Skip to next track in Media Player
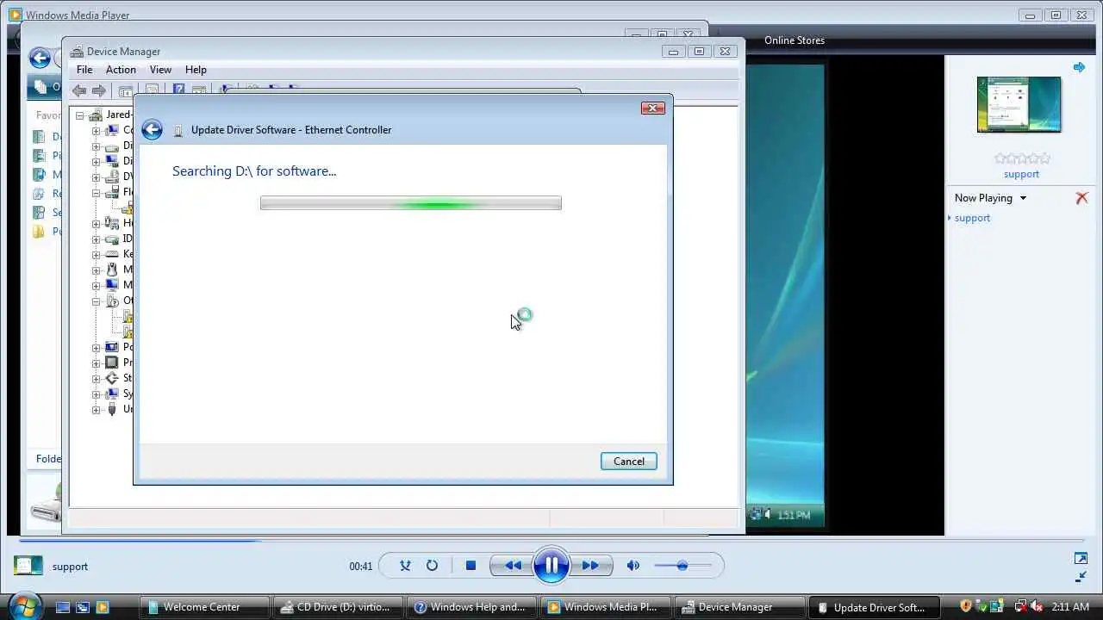The width and height of the screenshot is (1103, 620). click(590, 566)
